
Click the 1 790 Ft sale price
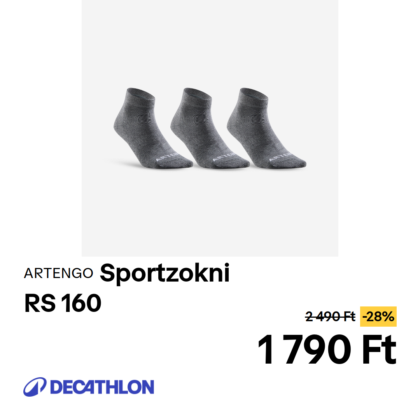tap(327, 349)
